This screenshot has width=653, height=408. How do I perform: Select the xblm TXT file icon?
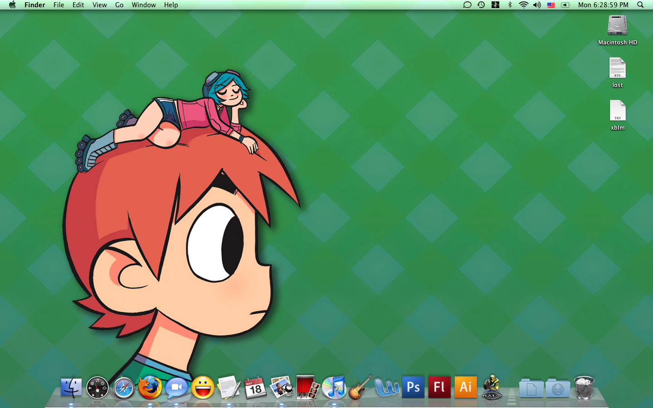point(618,111)
